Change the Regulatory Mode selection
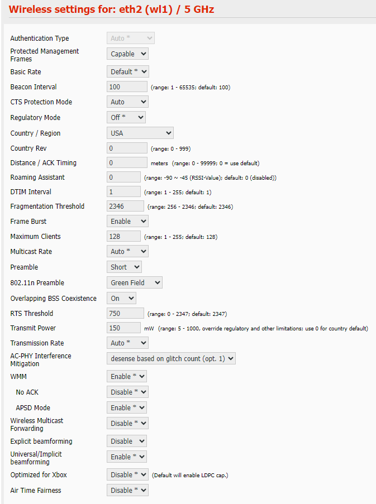 (x=126, y=118)
